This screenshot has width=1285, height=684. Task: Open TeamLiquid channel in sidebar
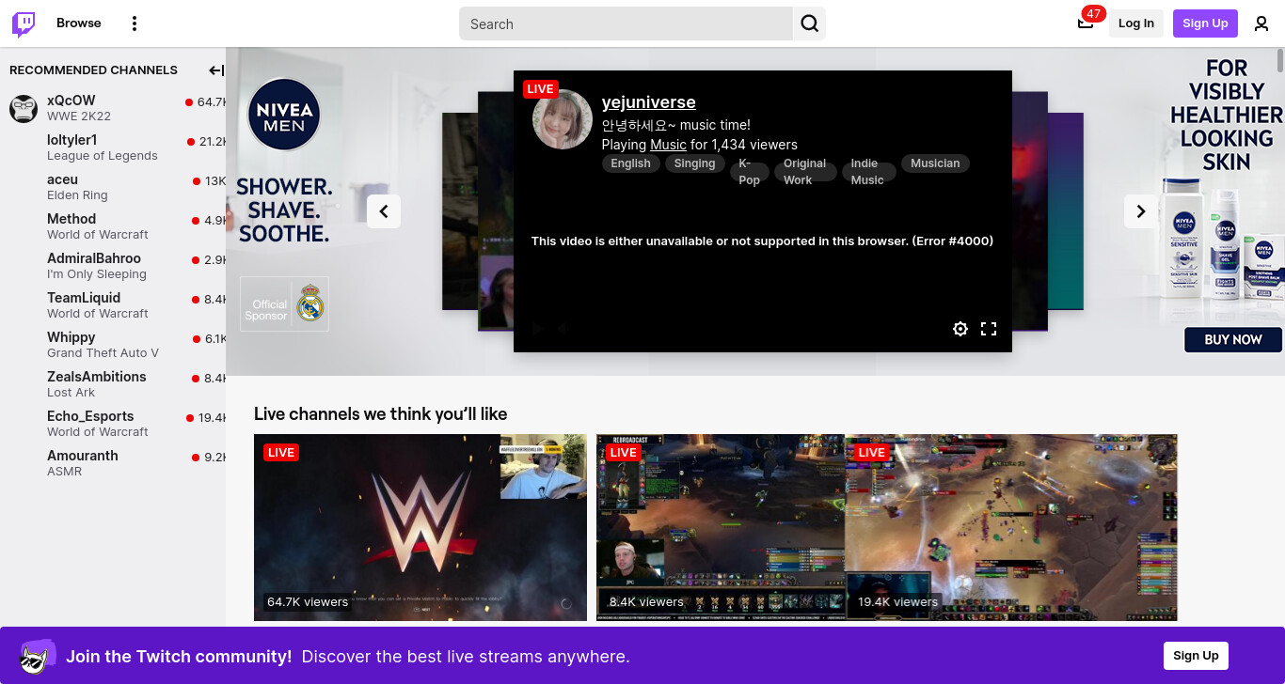(113, 305)
